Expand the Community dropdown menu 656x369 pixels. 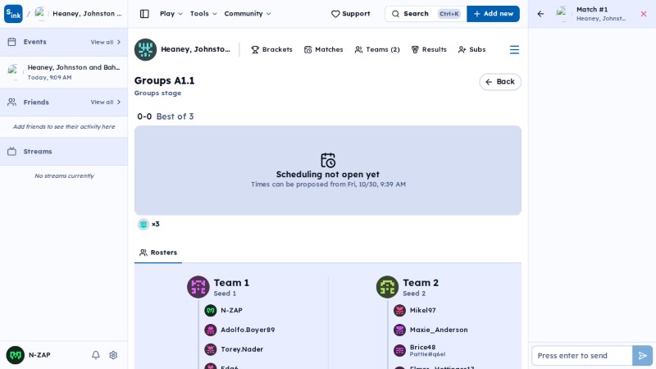click(x=248, y=14)
